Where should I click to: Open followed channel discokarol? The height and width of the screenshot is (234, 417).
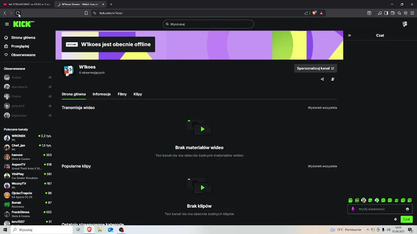coord(28,87)
